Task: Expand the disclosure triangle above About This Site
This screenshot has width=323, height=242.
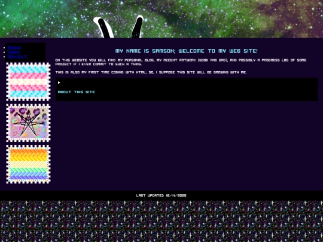Action: [59, 82]
